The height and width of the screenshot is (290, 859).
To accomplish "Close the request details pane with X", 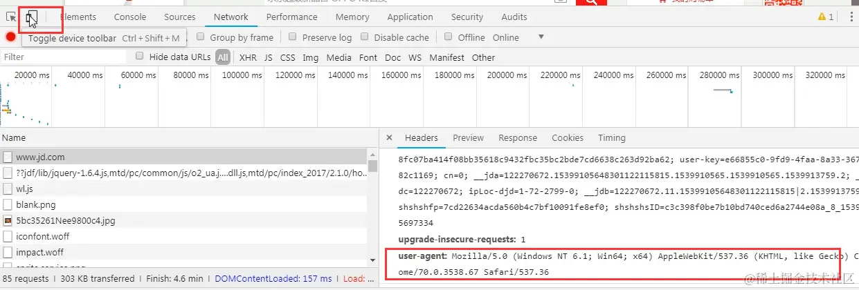I will point(389,137).
